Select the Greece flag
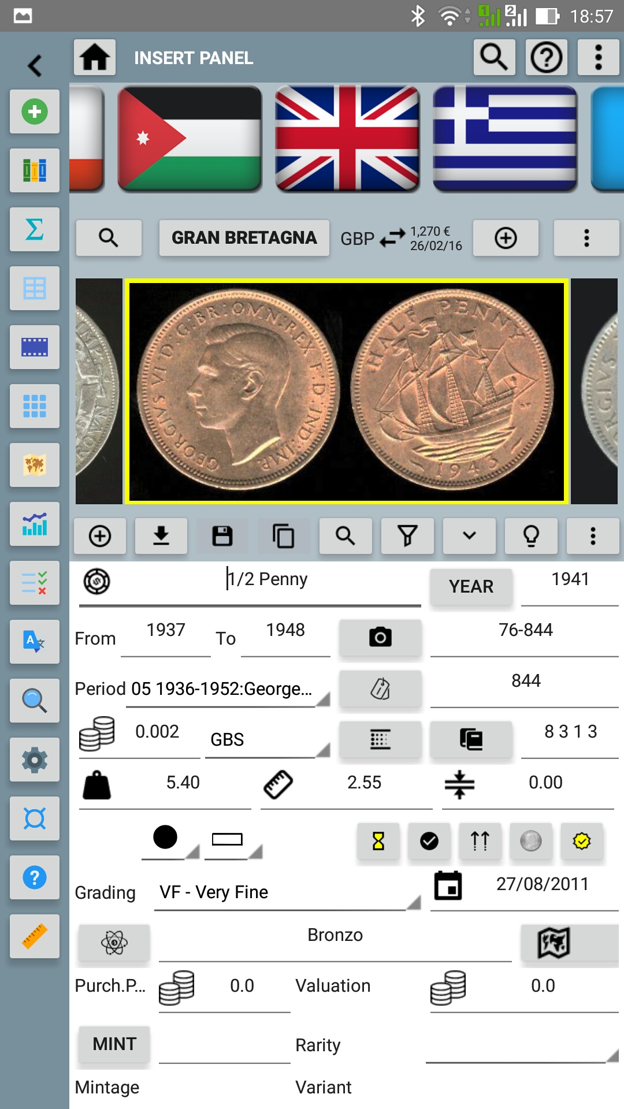The width and height of the screenshot is (624, 1109). pos(505,139)
